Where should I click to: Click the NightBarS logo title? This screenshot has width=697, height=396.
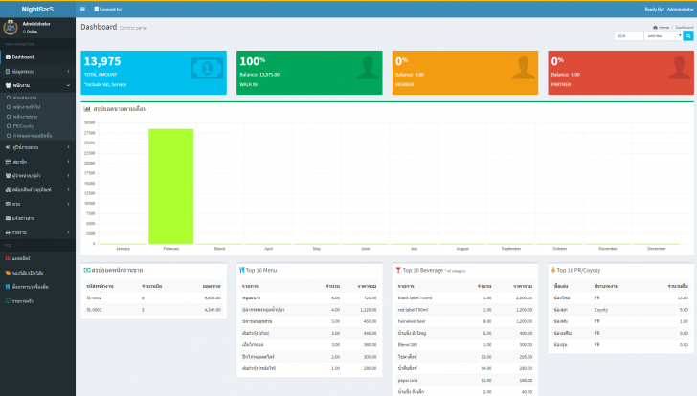[37, 9]
